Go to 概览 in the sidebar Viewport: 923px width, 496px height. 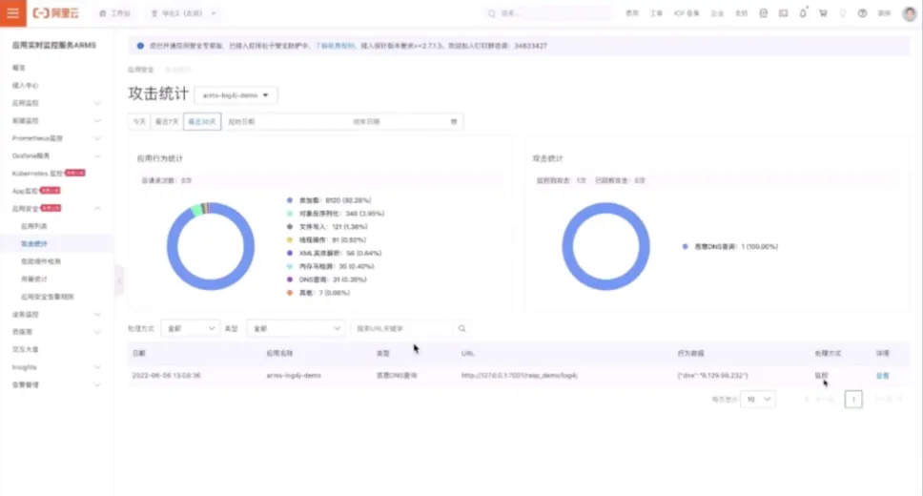pyautogui.click(x=19, y=68)
